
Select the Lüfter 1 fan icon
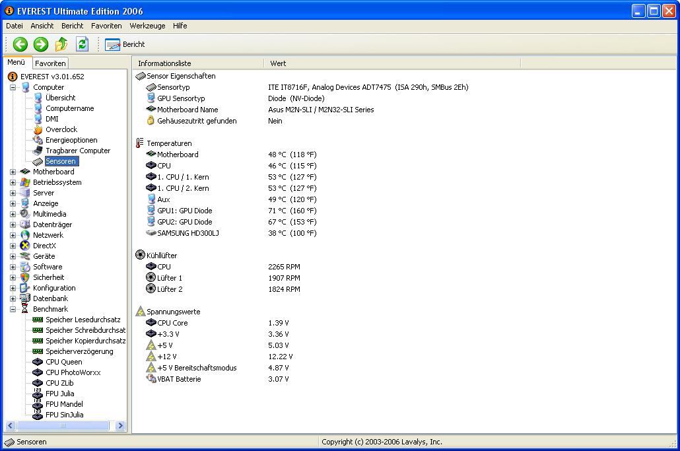(x=151, y=277)
